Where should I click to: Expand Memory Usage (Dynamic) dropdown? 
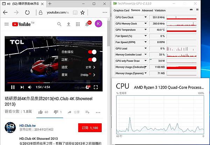click(146, 73)
